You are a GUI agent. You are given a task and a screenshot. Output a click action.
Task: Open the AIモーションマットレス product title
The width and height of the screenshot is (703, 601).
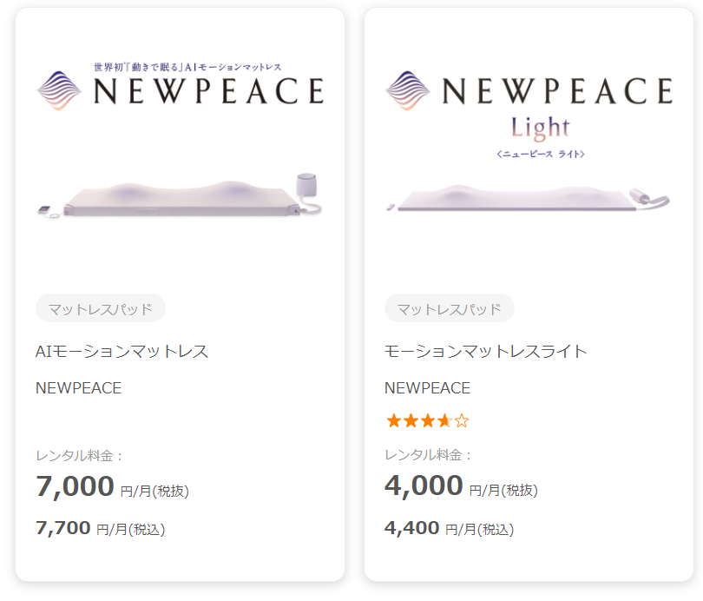point(122,352)
